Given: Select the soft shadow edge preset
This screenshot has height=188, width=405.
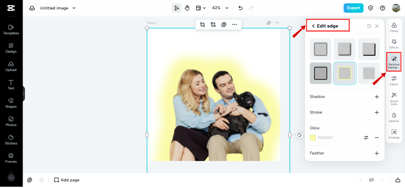Looking at the screenshot, I should [321, 49].
